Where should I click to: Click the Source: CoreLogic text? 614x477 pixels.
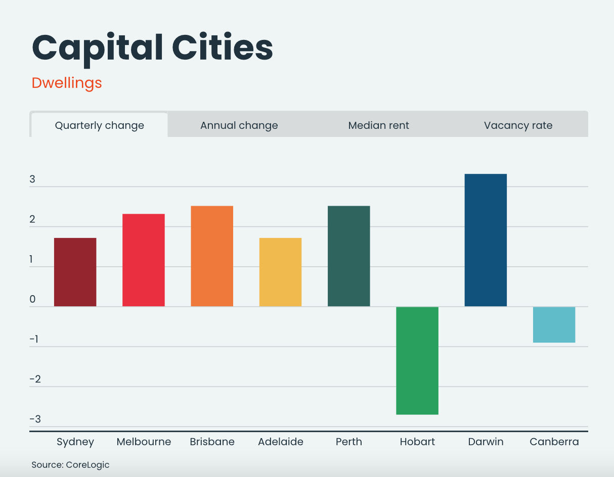tap(70, 465)
